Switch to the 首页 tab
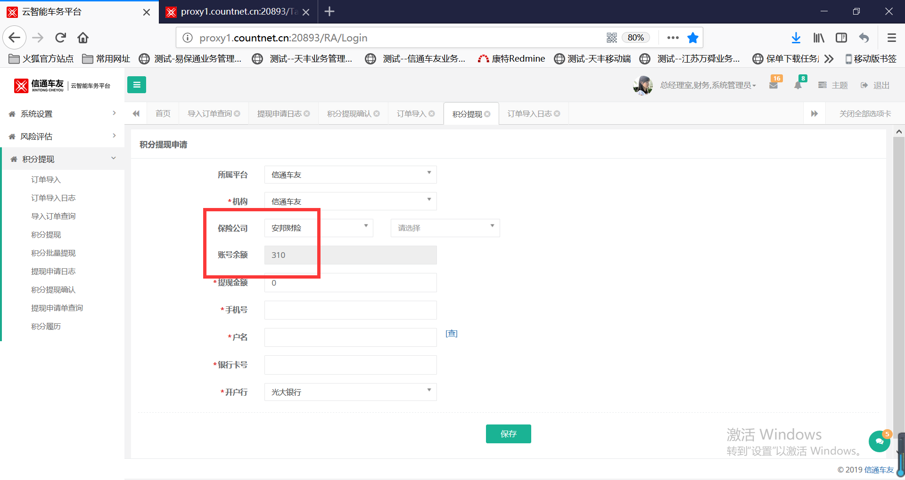905x480 pixels. pos(163,113)
